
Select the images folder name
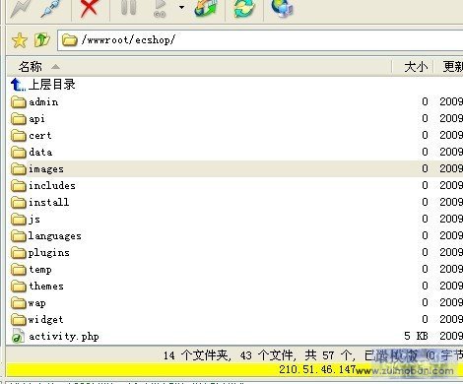click(x=46, y=169)
